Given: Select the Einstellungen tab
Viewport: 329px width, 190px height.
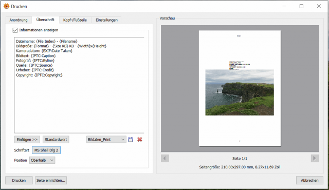Looking at the screenshot, I should [x=106, y=20].
